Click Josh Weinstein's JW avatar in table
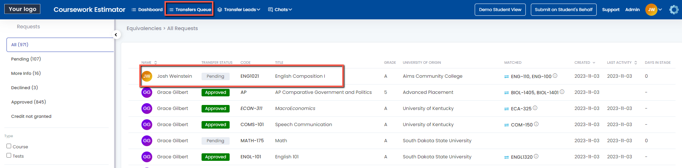 point(147,76)
